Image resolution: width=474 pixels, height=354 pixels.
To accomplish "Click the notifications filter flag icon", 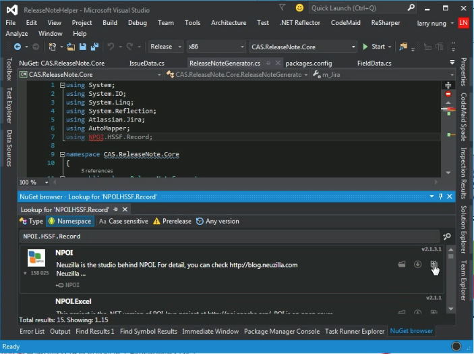I will coord(282,7).
